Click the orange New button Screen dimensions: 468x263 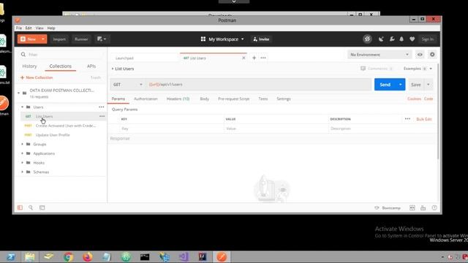[x=29, y=39]
